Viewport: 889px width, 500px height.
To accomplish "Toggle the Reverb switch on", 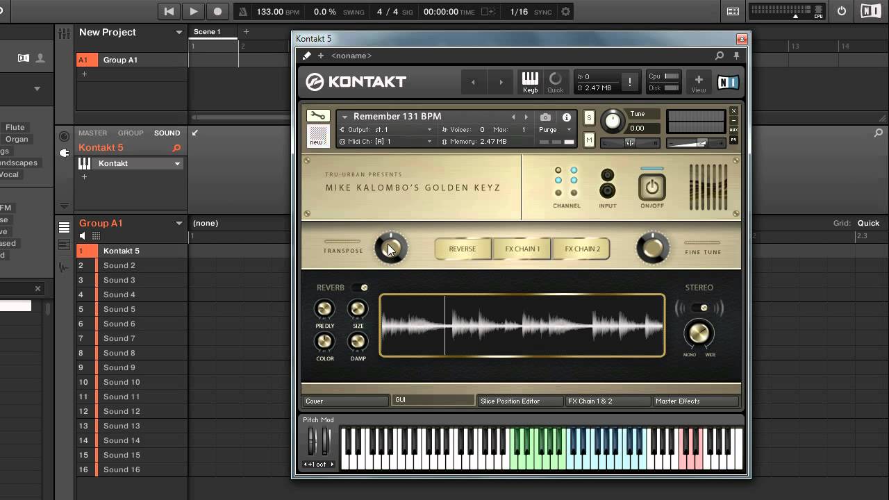I will pos(360,287).
